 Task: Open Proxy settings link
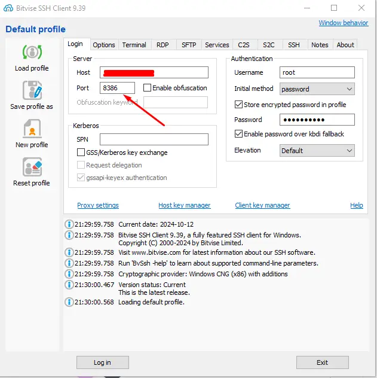pos(98,205)
